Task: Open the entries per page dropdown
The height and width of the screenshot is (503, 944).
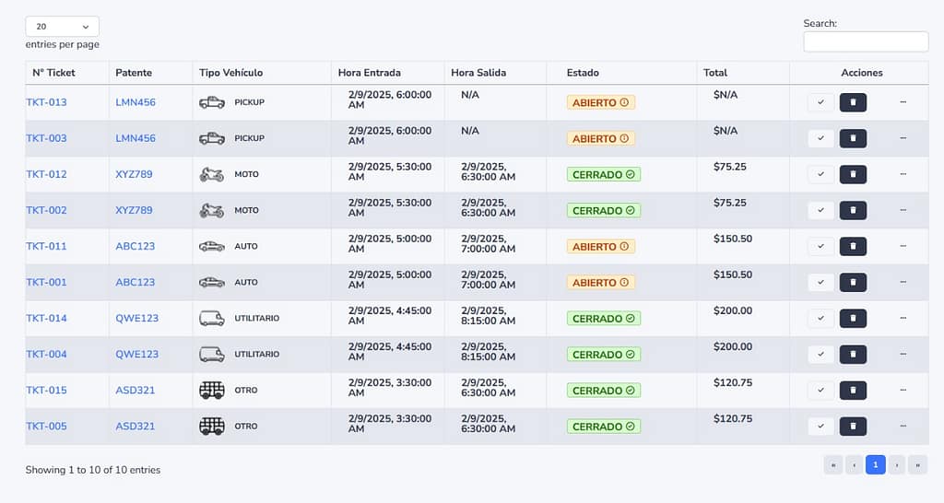Action: (62, 27)
